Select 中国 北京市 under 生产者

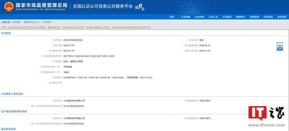click(x=205, y=118)
